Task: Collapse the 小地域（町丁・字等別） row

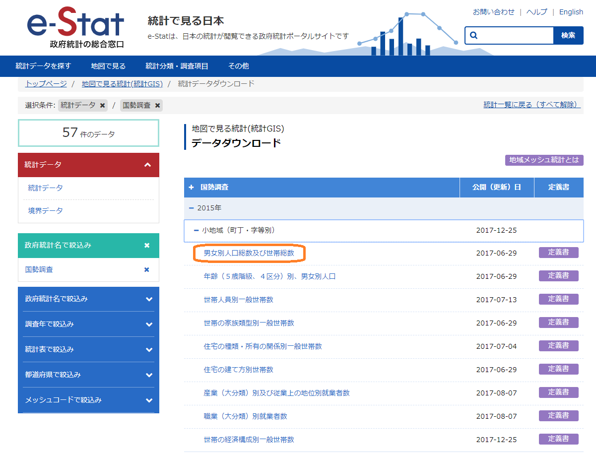Action: tap(196, 230)
